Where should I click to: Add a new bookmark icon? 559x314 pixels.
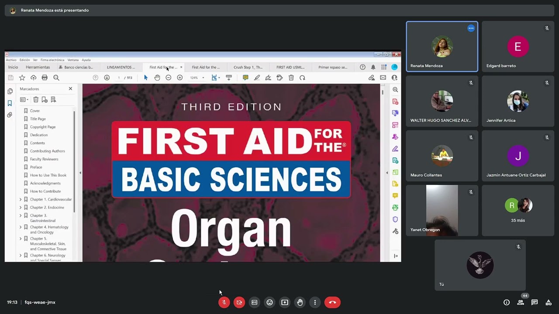point(45,99)
